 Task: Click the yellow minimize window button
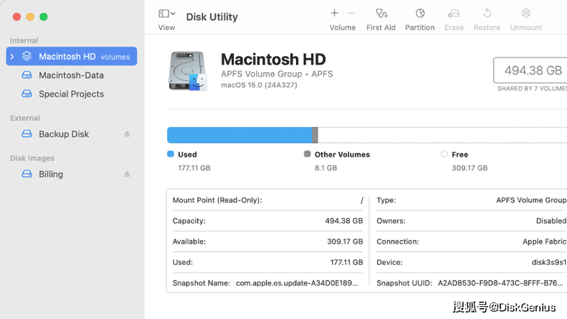coord(30,17)
